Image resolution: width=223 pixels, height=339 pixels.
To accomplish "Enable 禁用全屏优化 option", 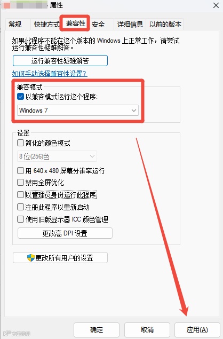I will point(20,183).
